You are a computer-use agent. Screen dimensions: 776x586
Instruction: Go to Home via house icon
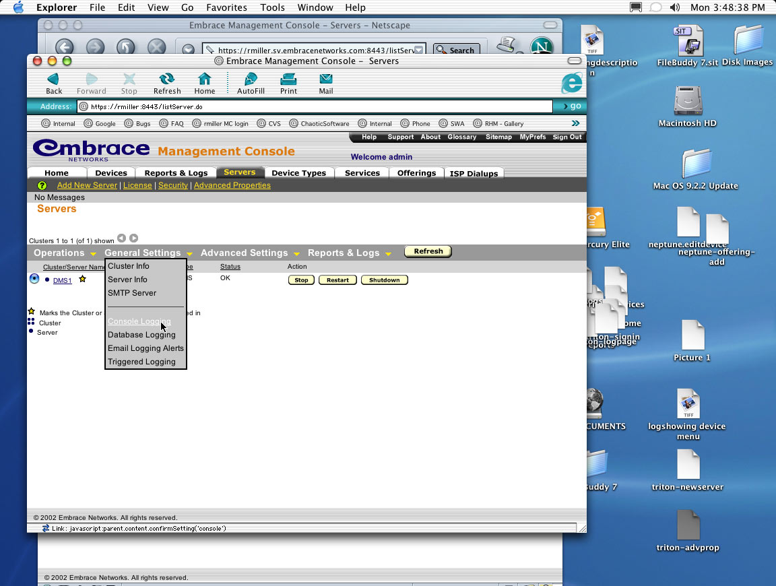[x=204, y=79]
